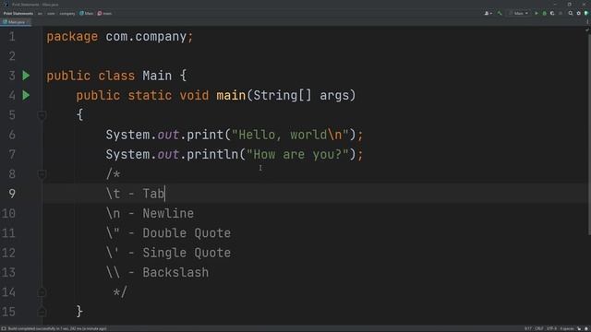Click line number 9 in the gutter
Screen dimensions: 591x332
click(x=12, y=194)
